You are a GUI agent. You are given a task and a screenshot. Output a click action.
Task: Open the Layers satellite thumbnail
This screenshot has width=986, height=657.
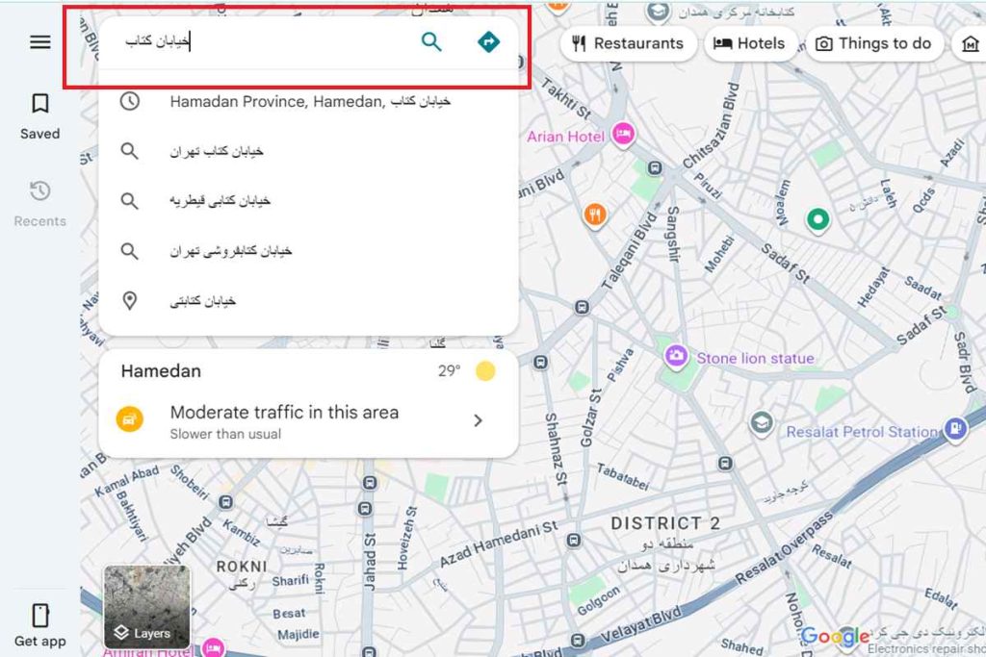147,606
